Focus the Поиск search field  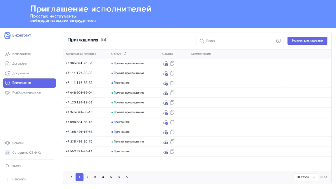(240, 41)
